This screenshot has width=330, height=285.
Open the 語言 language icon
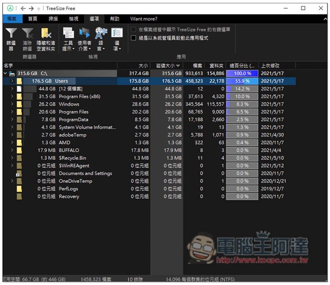pos(101,34)
